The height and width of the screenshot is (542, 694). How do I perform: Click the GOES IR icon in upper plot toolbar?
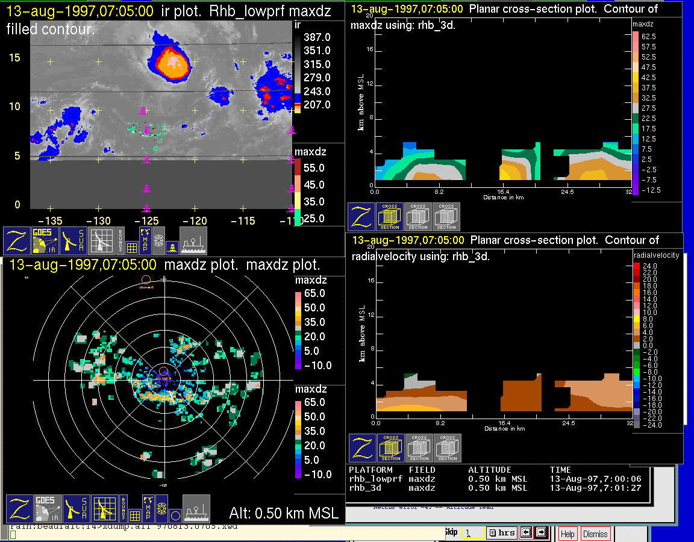click(46, 240)
